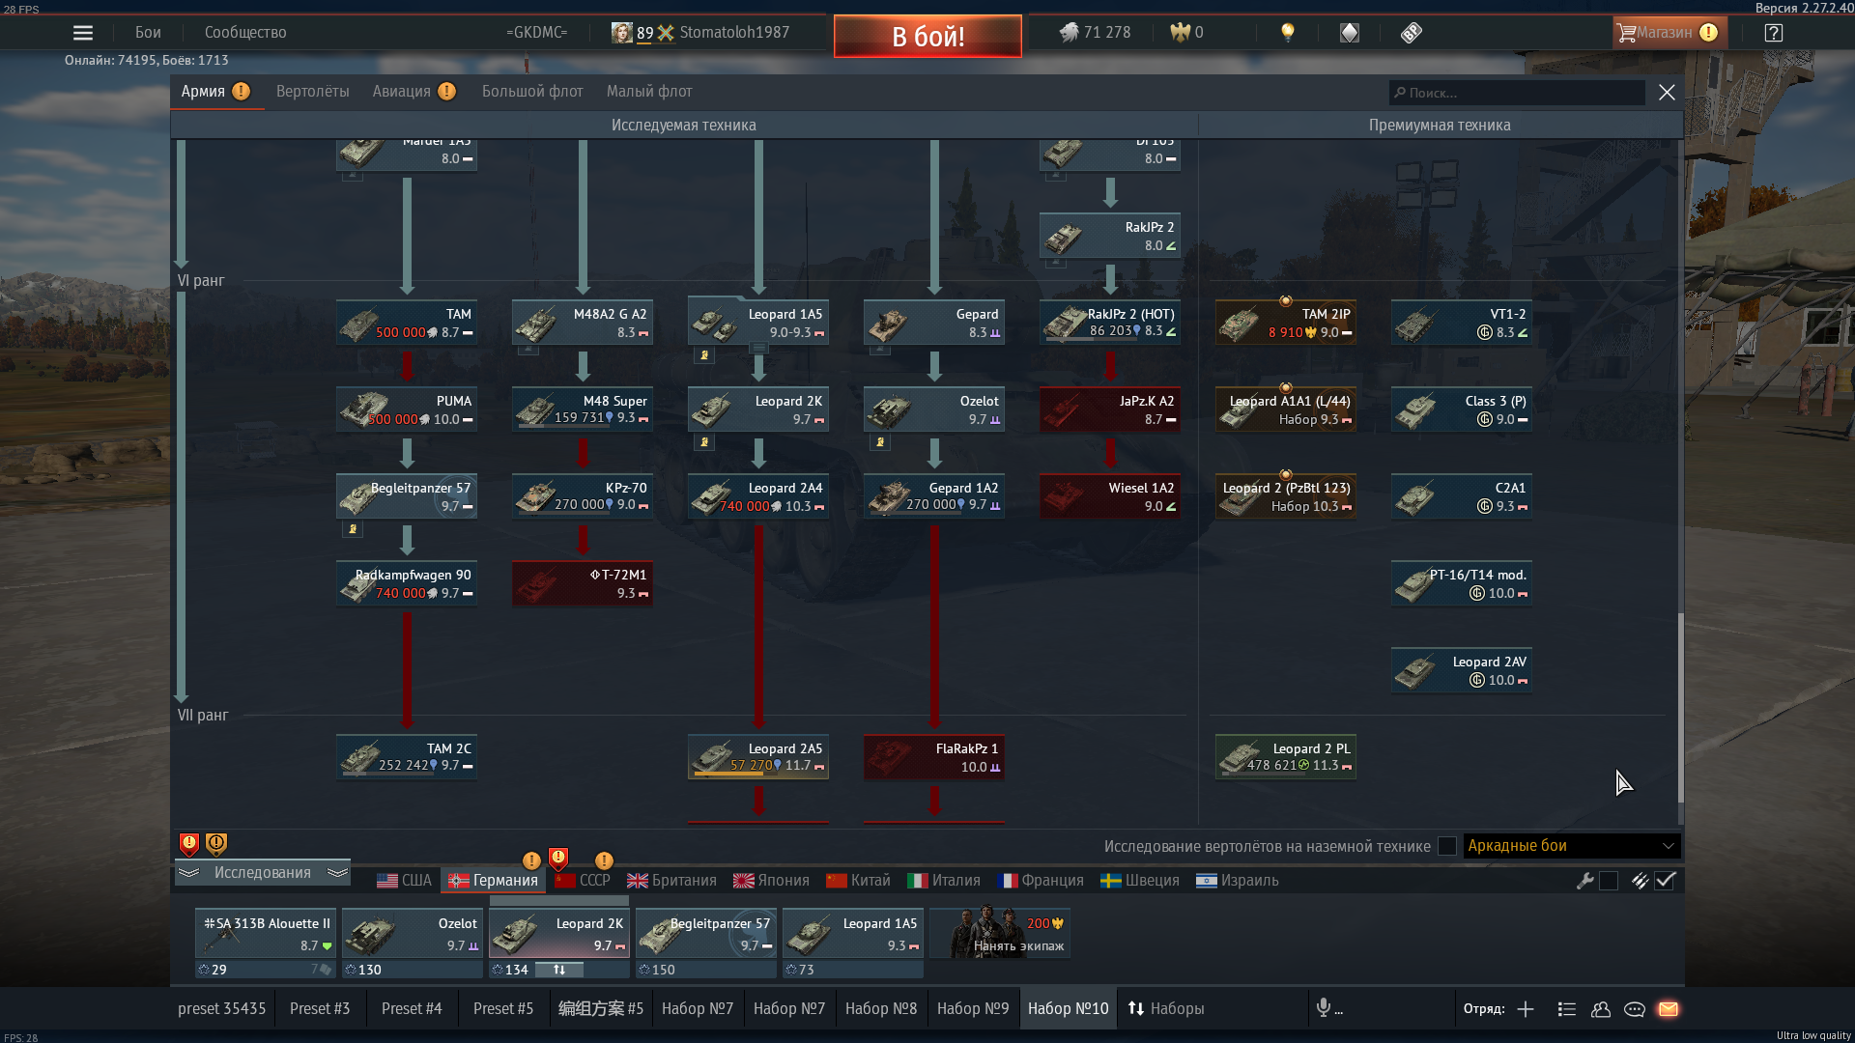Click the research tree vertical scrollbar
The image size is (1855, 1043).
[x=1680, y=707]
